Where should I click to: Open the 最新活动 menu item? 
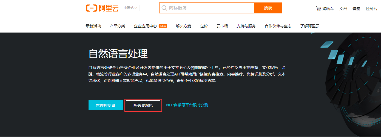pos(93,26)
